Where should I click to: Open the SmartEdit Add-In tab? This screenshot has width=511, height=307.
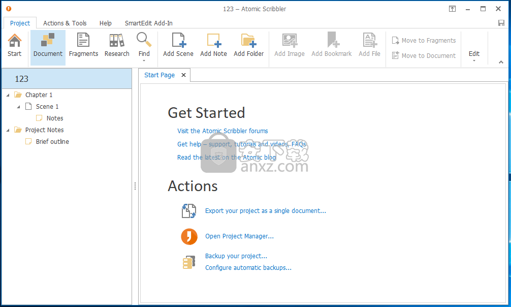[149, 23]
